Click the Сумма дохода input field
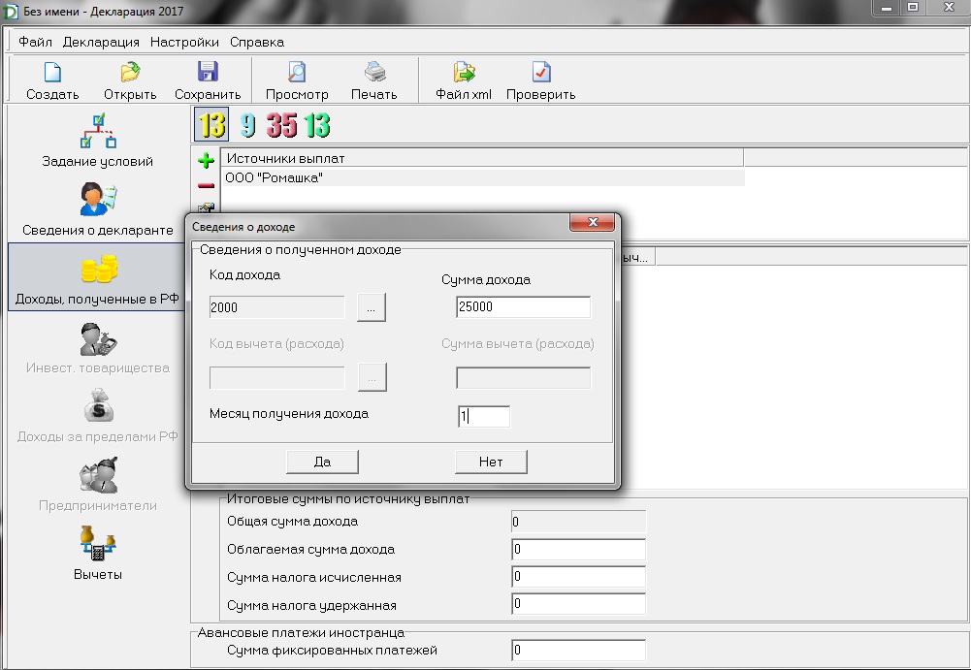This screenshot has width=971, height=670. click(x=523, y=307)
